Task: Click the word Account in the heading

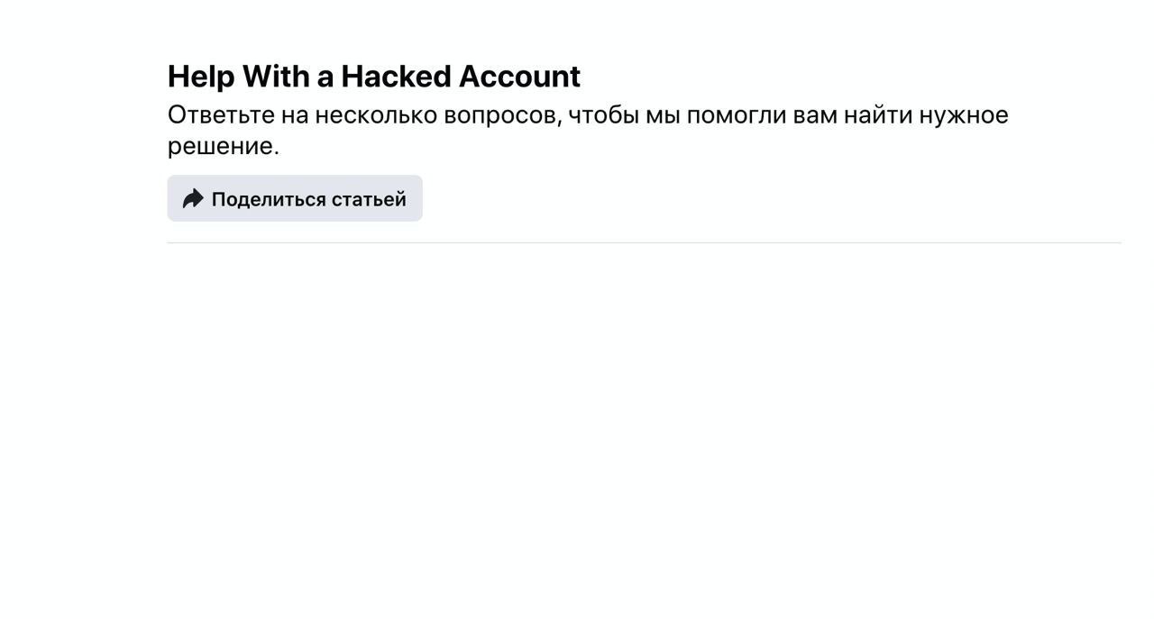Action: 519,77
